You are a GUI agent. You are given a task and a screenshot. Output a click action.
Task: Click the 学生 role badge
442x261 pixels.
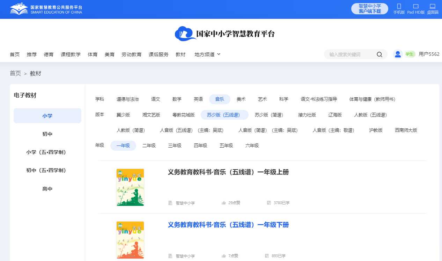pos(410,54)
